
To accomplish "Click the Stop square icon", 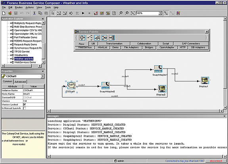I will [x=89, y=13].
